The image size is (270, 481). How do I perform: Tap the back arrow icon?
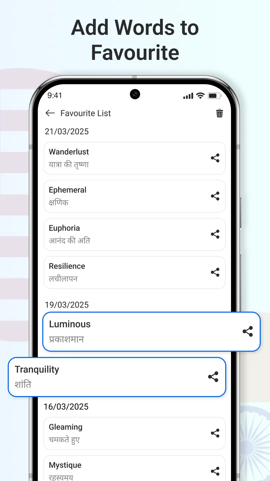tap(50, 113)
